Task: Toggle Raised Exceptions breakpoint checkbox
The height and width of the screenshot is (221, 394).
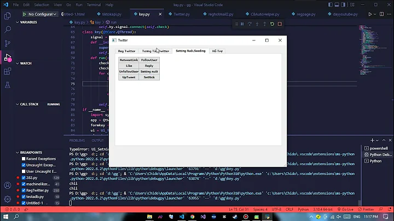Action: click(24, 159)
